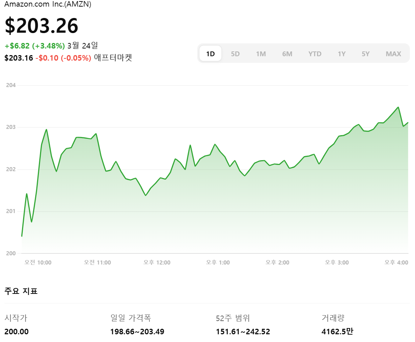Open the 6M view
Screen dimensions: 415x342
[287, 54]
